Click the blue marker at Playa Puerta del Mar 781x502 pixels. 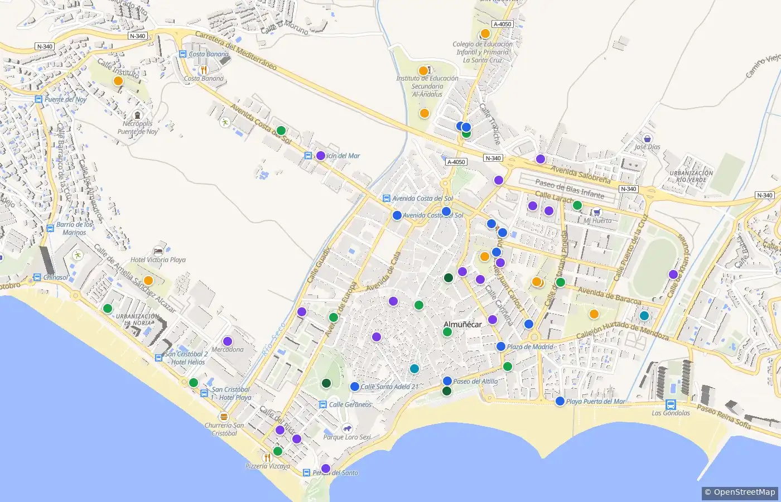click(x=560, y=401)
